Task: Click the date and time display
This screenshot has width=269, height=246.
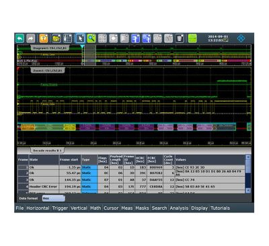Action: [219, 38]
